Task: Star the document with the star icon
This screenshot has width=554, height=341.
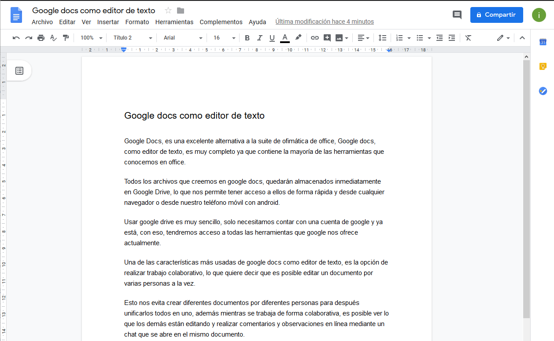Action: 168,11
